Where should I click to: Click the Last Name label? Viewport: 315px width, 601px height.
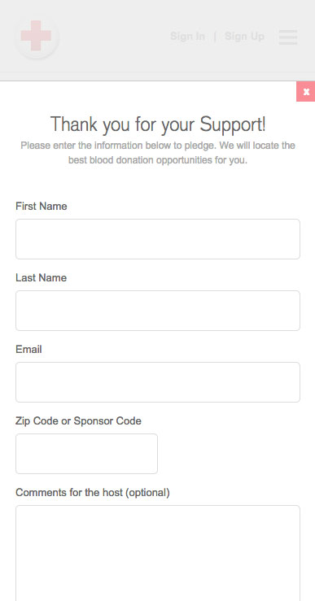click(x=41, y=278)
